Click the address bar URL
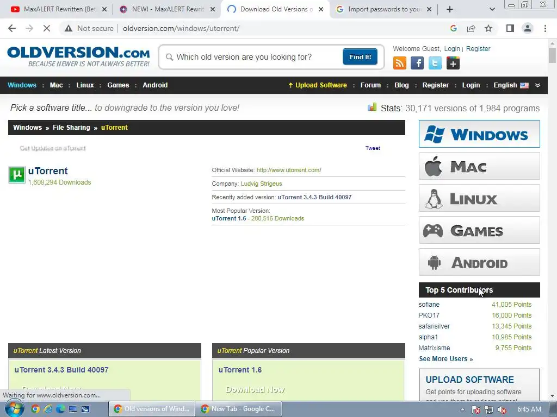Viewport: 557px width, 417px height. [x=181, y=28]
